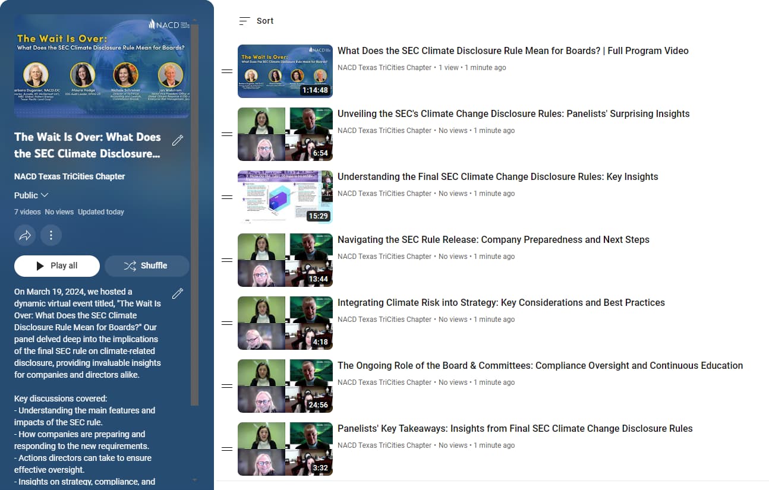Viewport: 769px width, 490px height.
Task: Click channel name under Panelists' Key Takeaways
Action: click(x=384, y=445)
